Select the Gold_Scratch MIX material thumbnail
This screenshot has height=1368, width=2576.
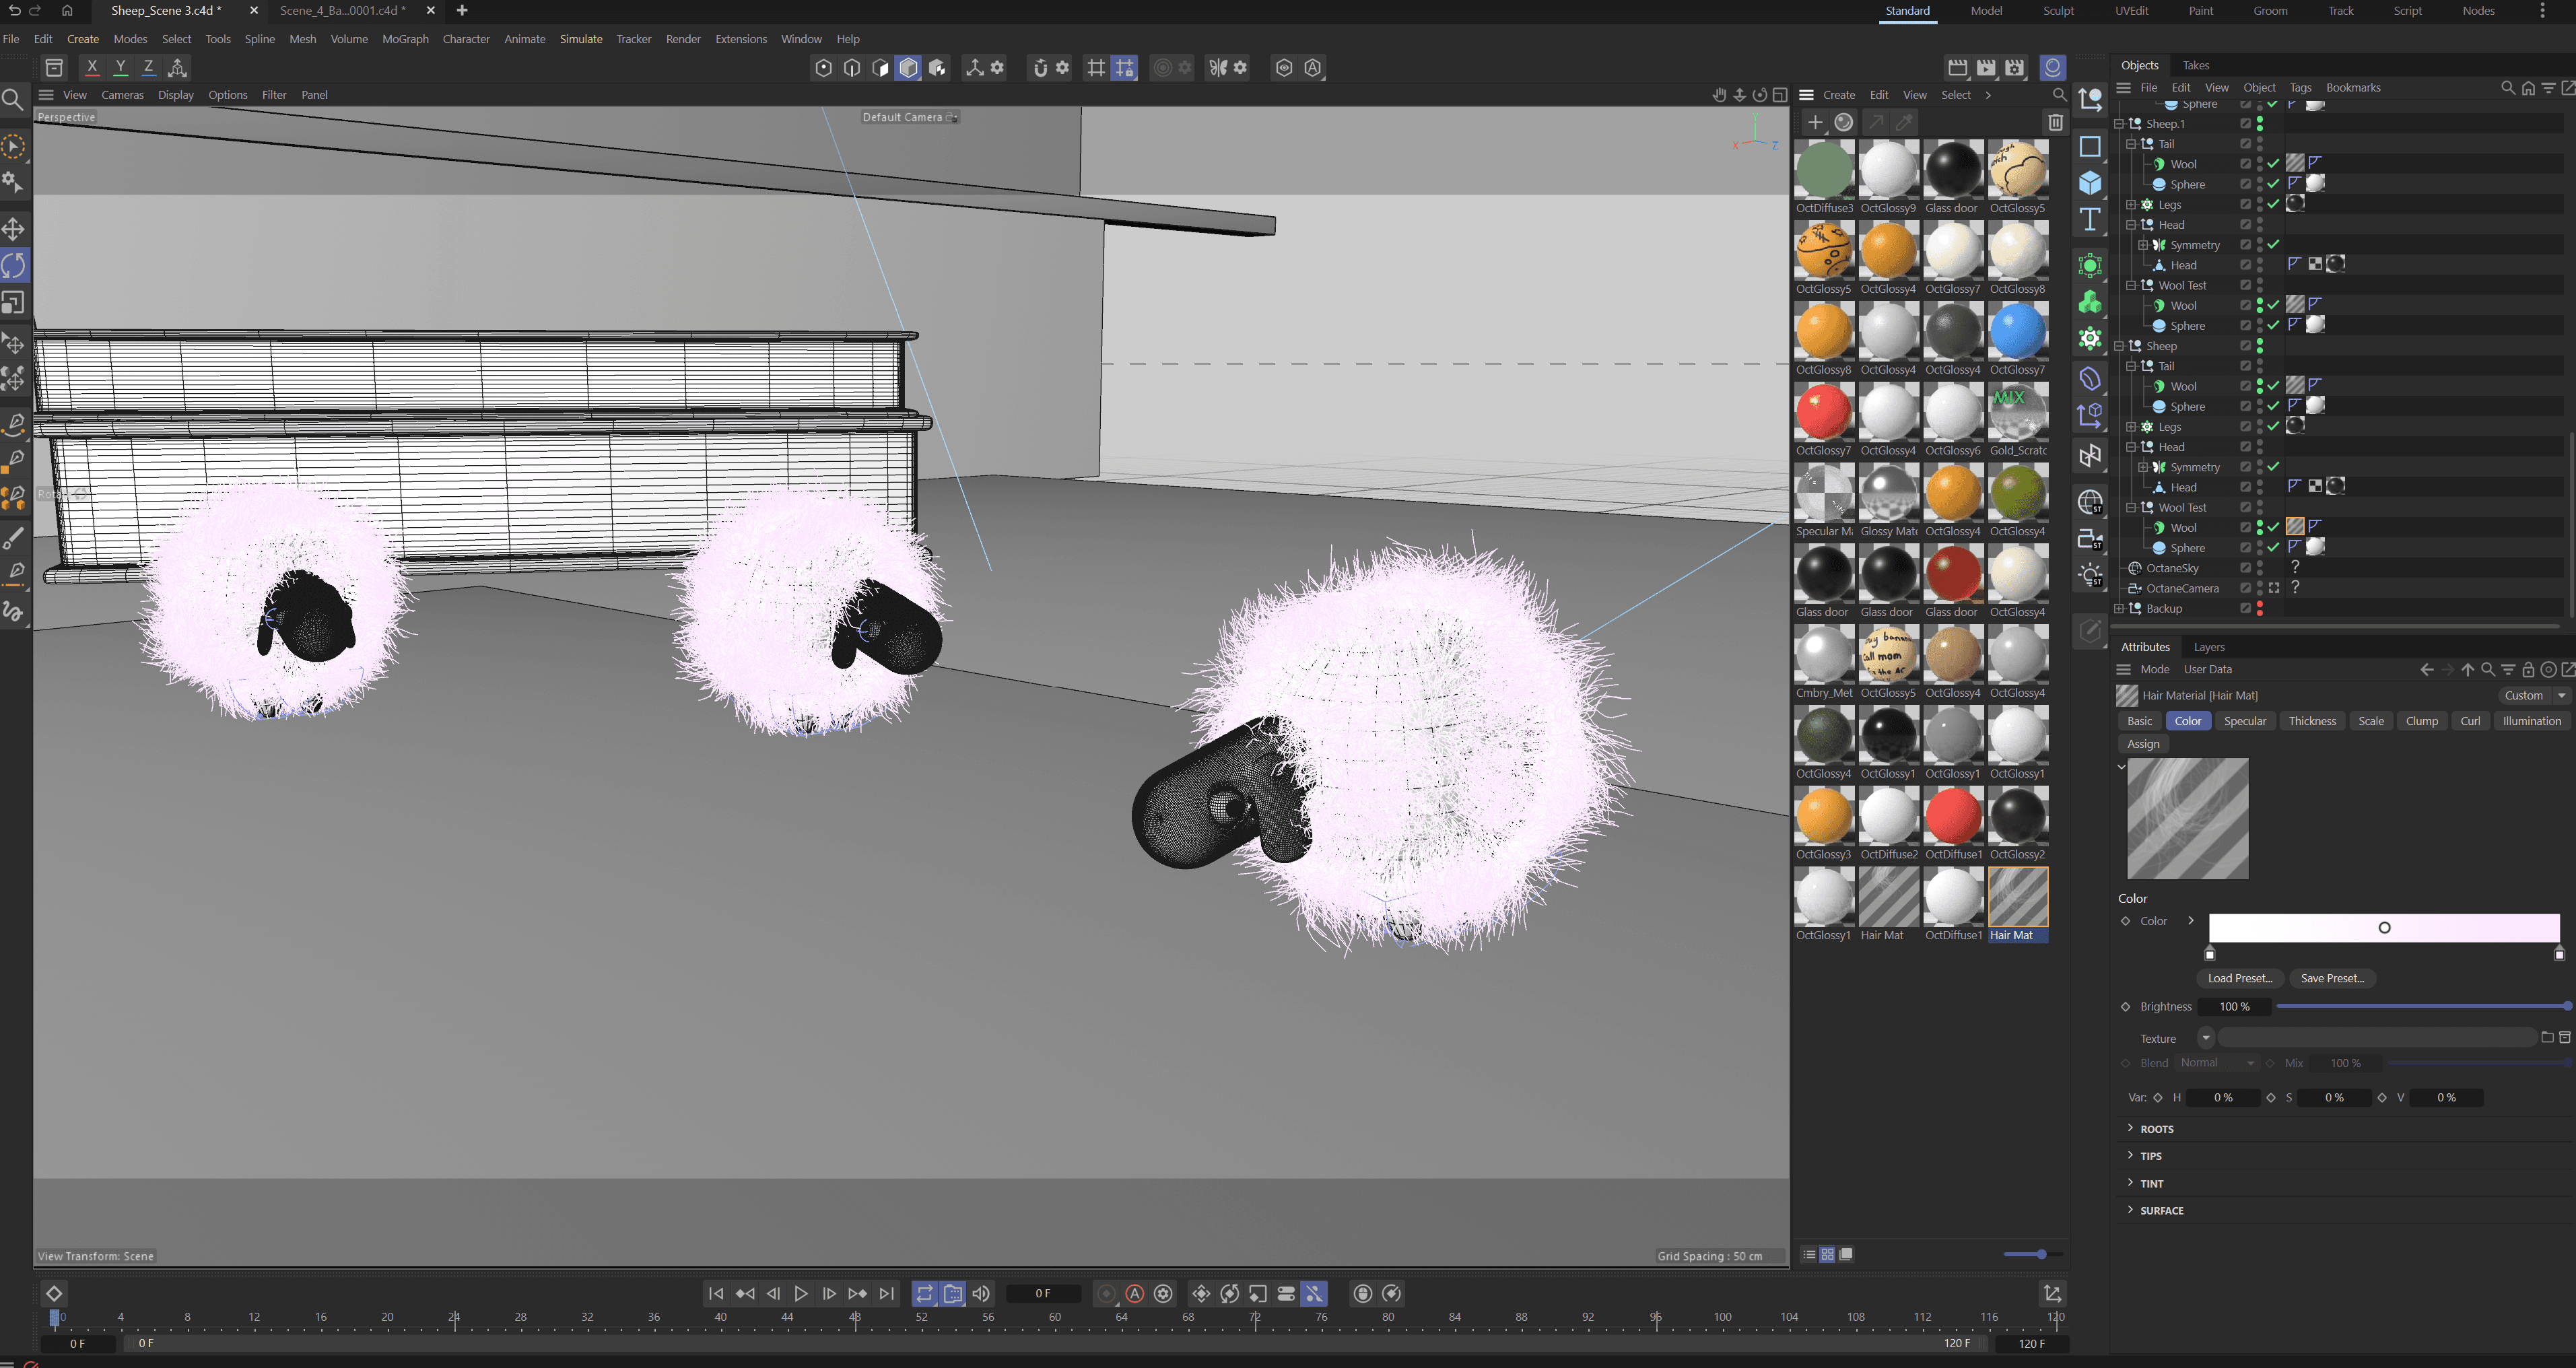[x=2017, y=413]
